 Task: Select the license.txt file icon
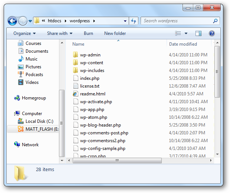coord(76,86)
